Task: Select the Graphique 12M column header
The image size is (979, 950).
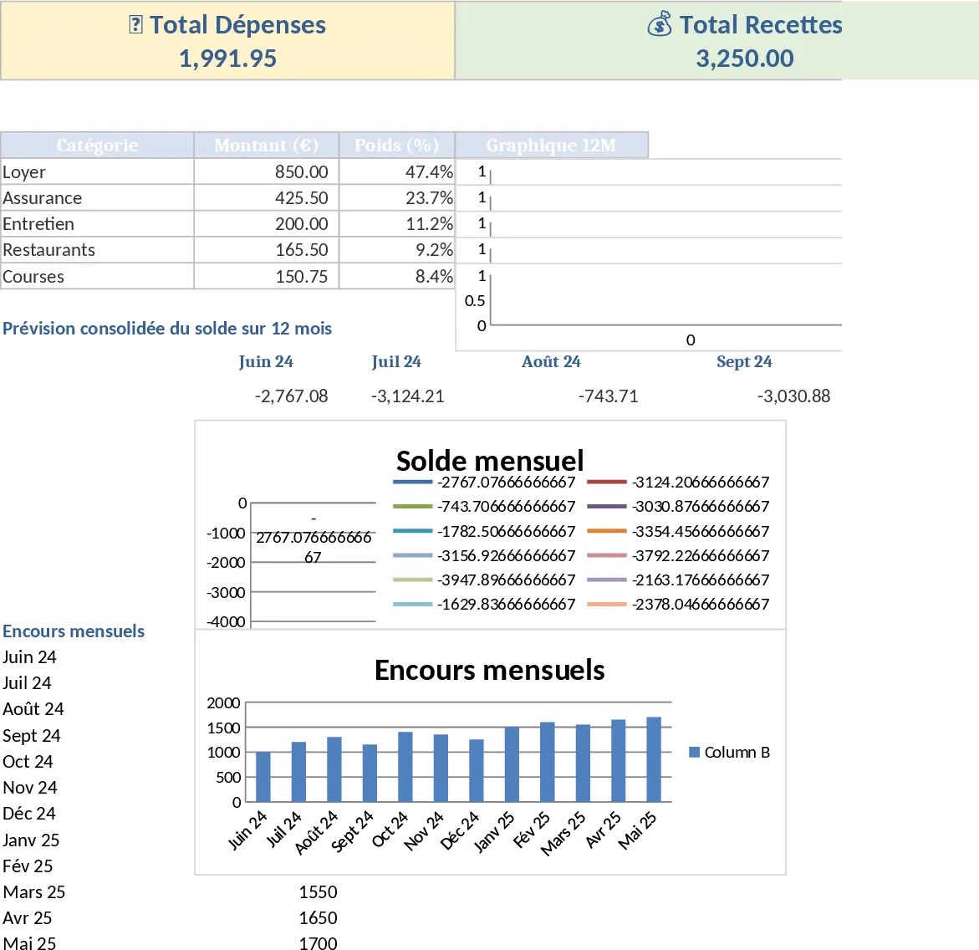Action: [551, 145]
